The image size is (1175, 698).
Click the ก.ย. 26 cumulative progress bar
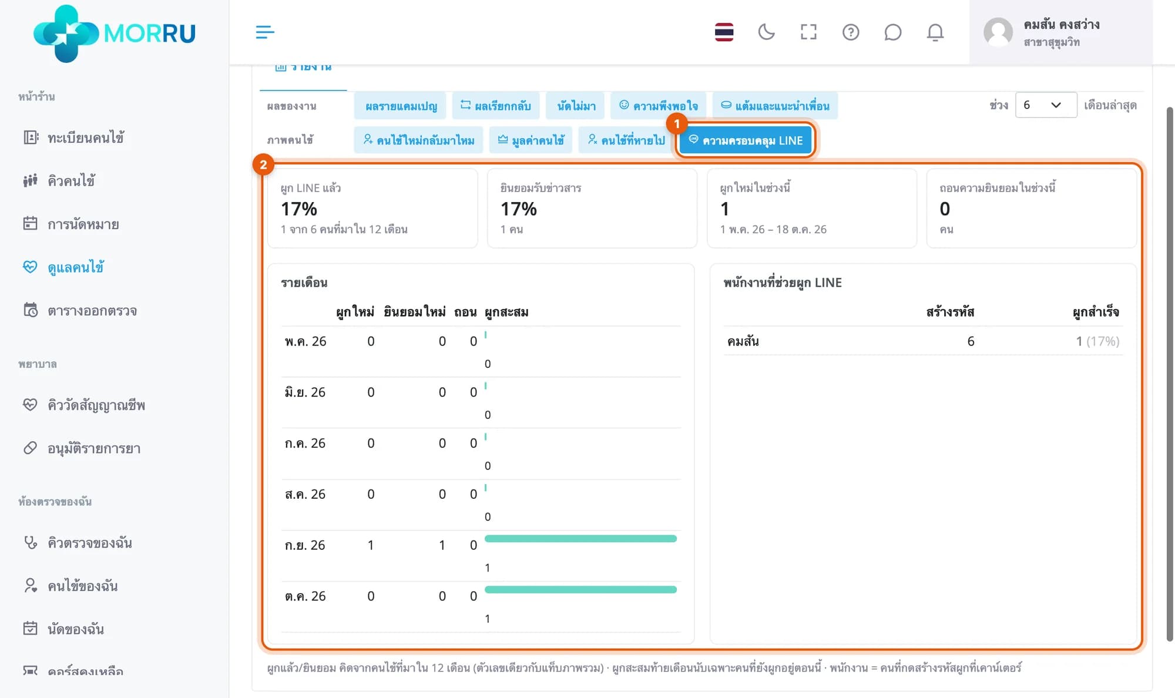click(x=580, y=539)
